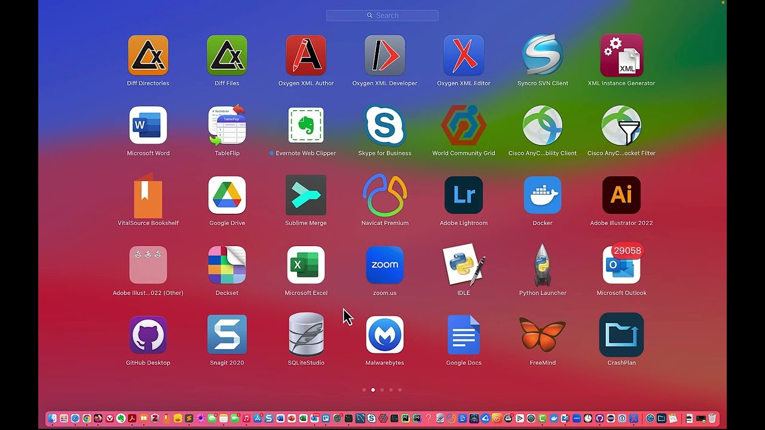This screenshot has width=765, height=430.
Task: Open Malwarebytes app
Action: coord(385,335)
